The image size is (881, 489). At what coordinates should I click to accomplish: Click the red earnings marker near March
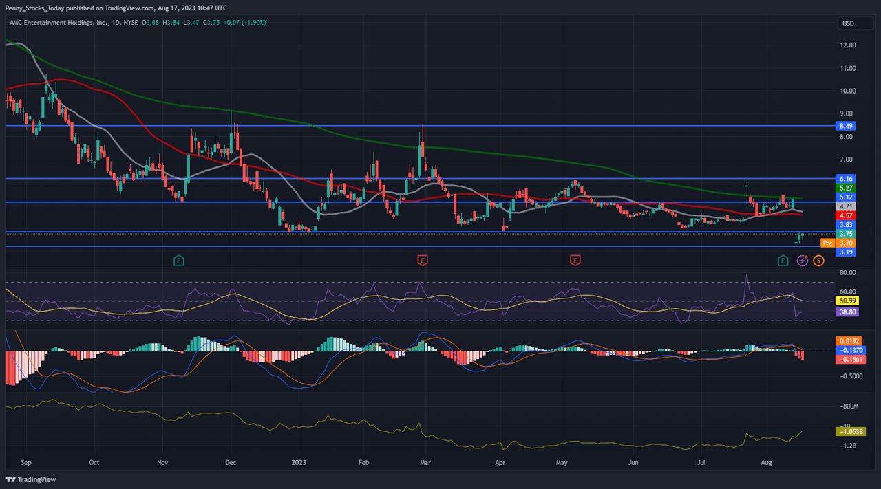pos(423,260)
